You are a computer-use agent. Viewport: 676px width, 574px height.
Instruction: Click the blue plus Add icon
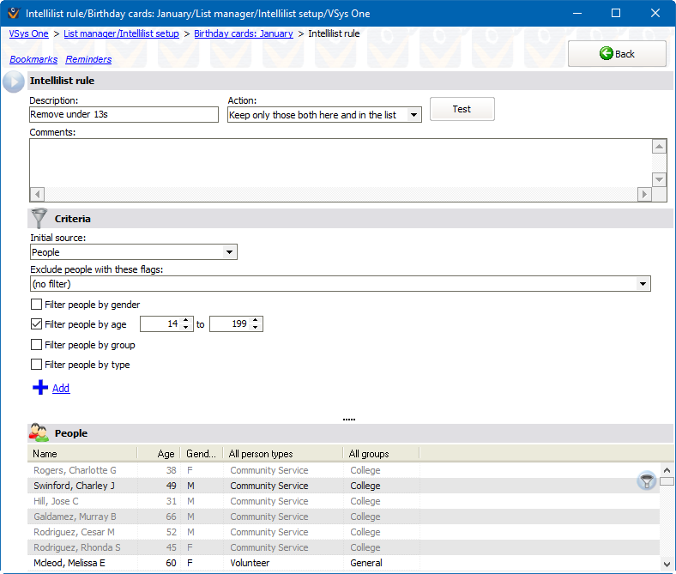pyautogui.click(x=40, y=388)
